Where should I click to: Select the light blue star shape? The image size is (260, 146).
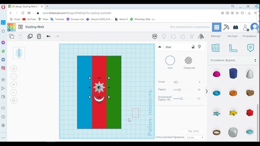pos(216,113)
